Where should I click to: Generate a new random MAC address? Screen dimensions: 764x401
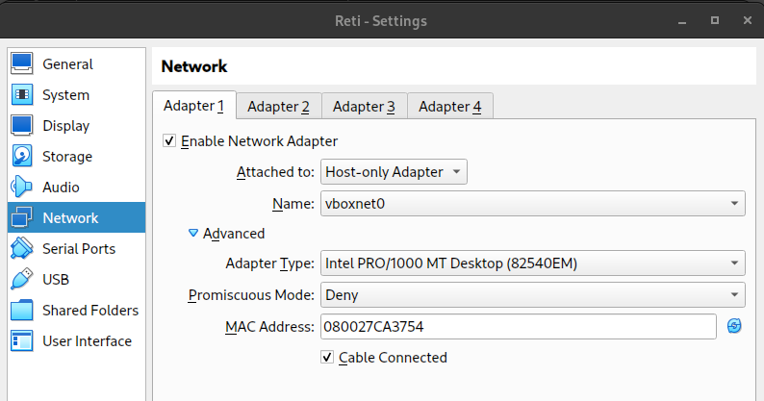[x=734, y=327]
